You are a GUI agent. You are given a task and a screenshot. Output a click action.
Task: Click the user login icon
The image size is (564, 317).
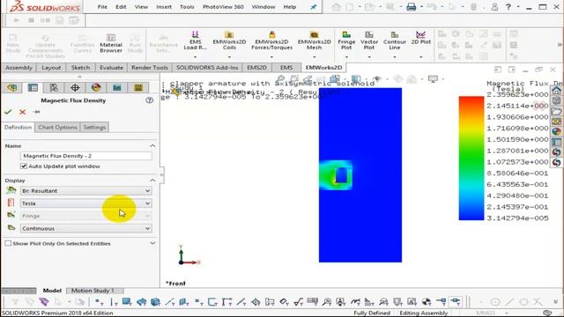click(494, 7)
